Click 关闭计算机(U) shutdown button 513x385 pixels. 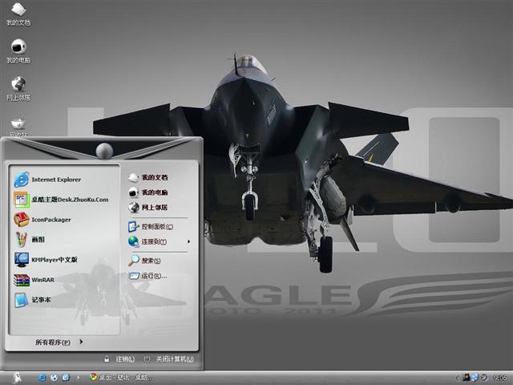169,359
